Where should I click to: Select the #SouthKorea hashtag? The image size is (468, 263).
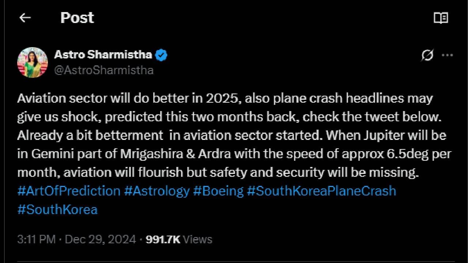point(57,210)
